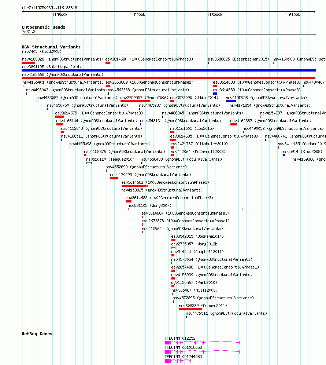Click the nsv4498043 variant label

pos(67,90)
